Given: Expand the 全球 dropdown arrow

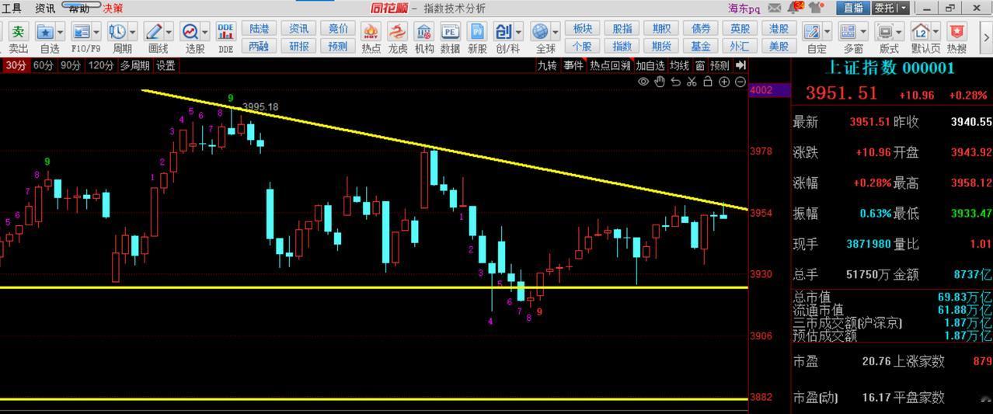Looking at the screenshot, I should point(555,32).
